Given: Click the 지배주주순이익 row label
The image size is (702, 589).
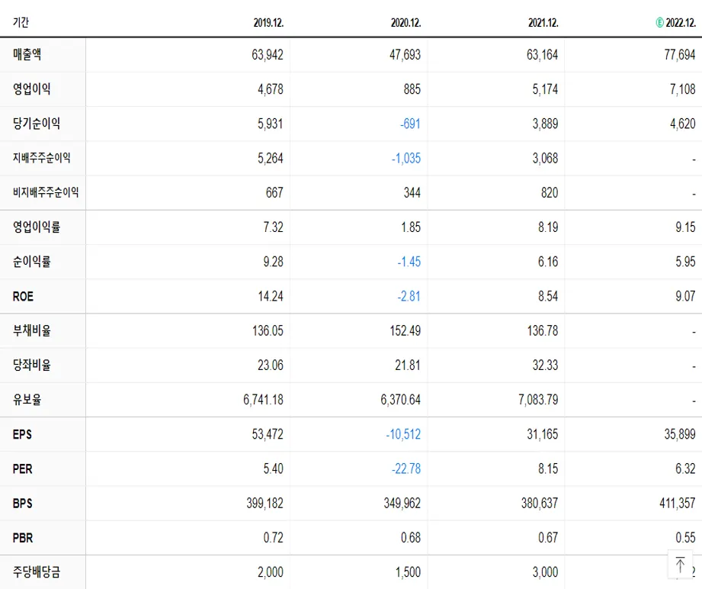Looking at the screenshot, I should pyautogui.click(x=42, y=158).
